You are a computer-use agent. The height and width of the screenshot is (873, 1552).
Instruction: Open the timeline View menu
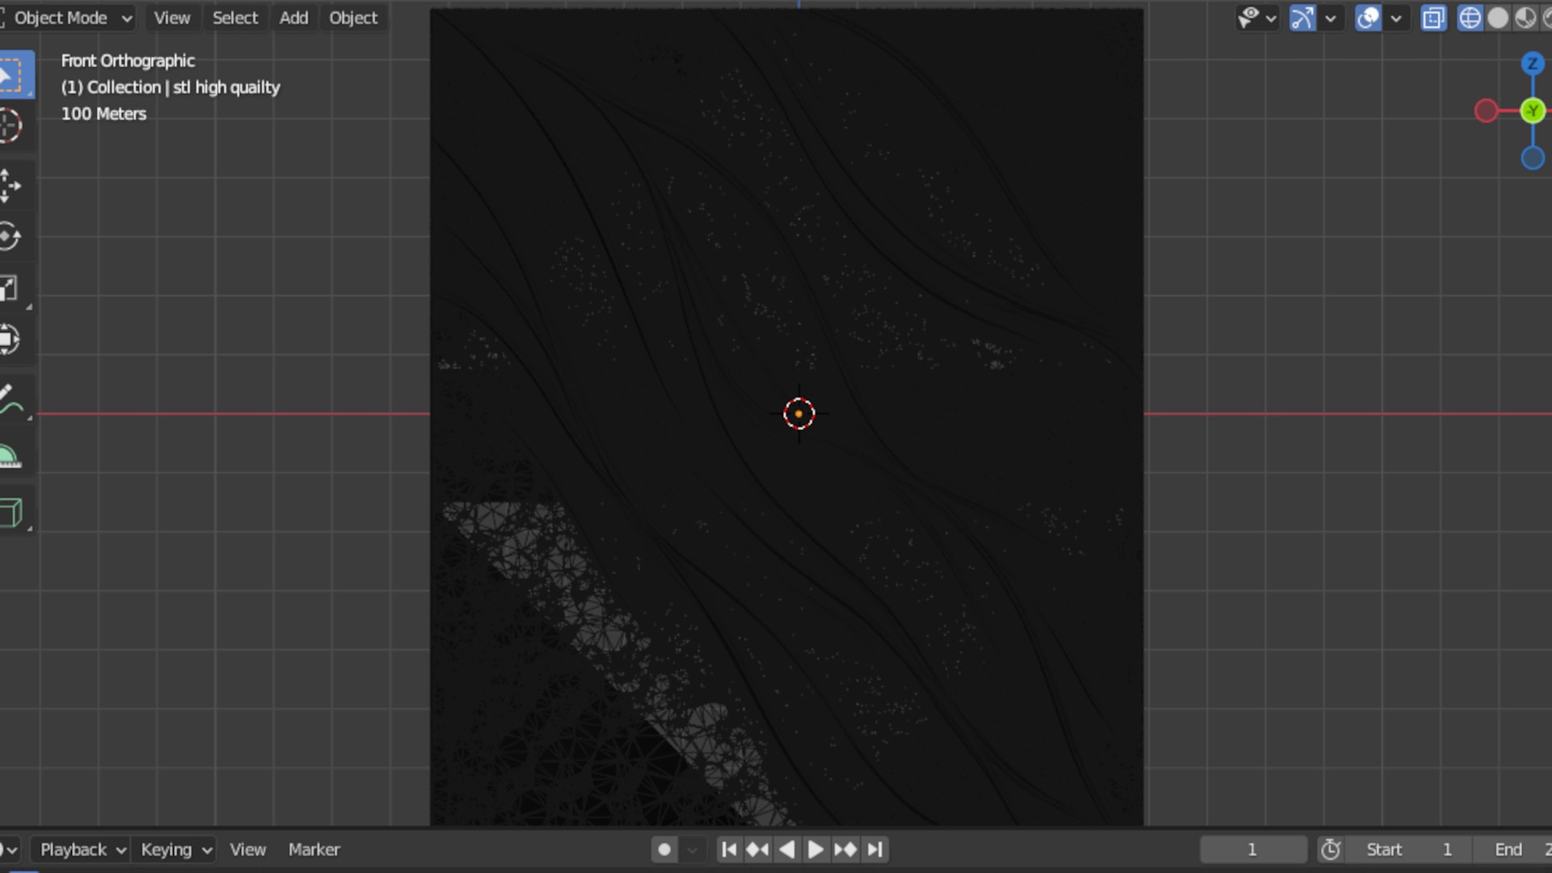[247, 850]
